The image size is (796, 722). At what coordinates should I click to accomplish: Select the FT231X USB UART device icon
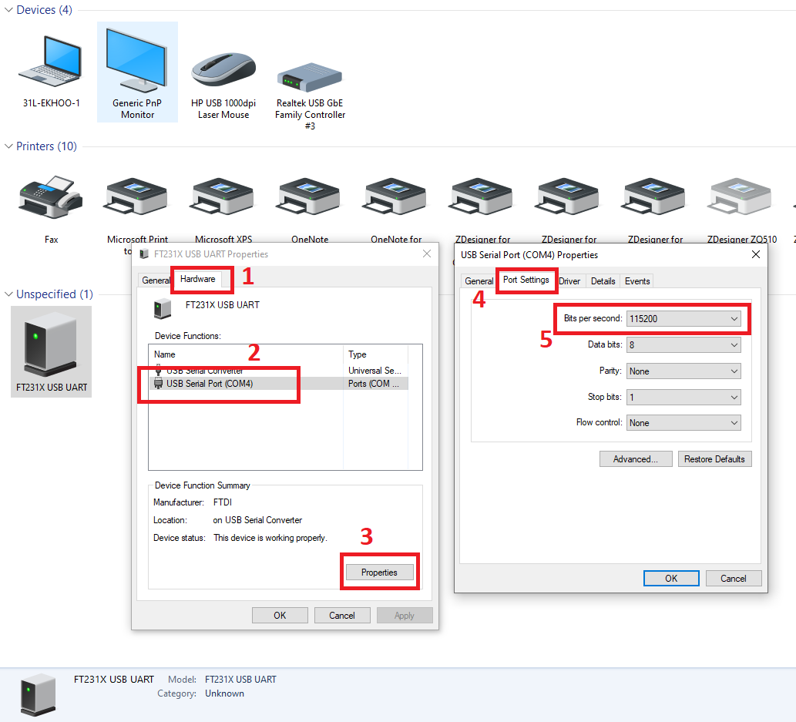coord(51,347)
